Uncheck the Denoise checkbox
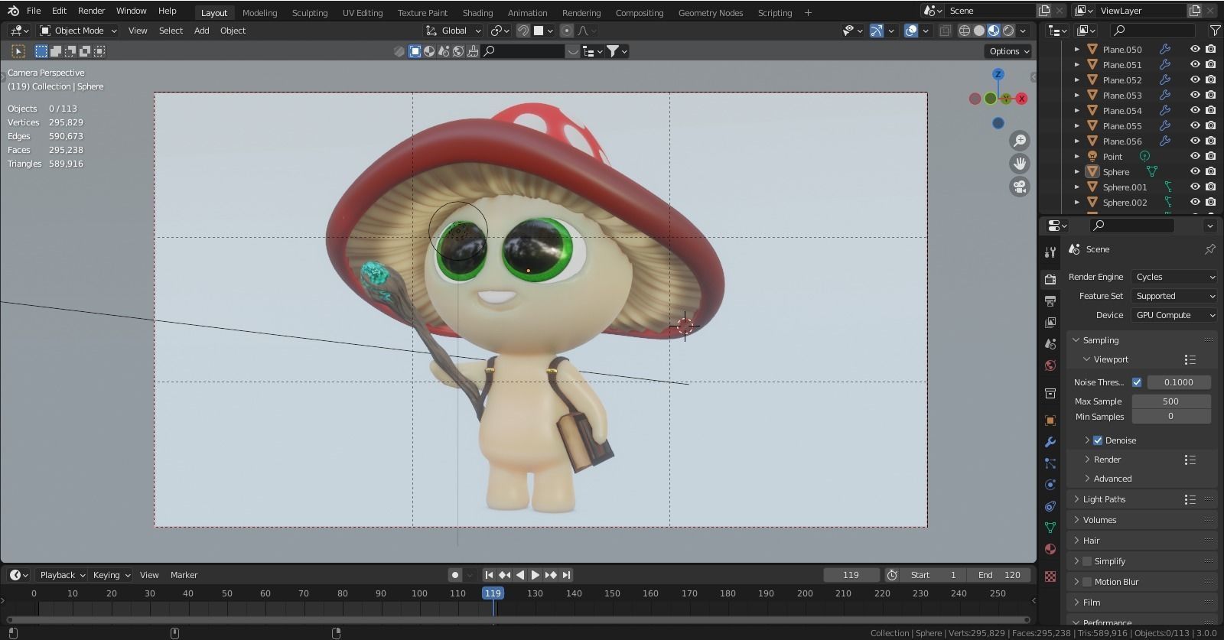 pos(1098,440)
